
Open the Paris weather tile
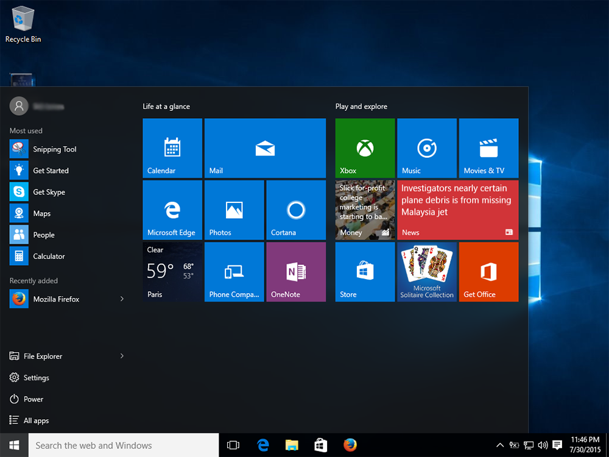click(172, 272)
